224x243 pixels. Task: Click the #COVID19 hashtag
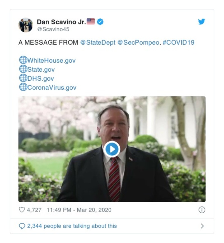(x=178, y=43)
